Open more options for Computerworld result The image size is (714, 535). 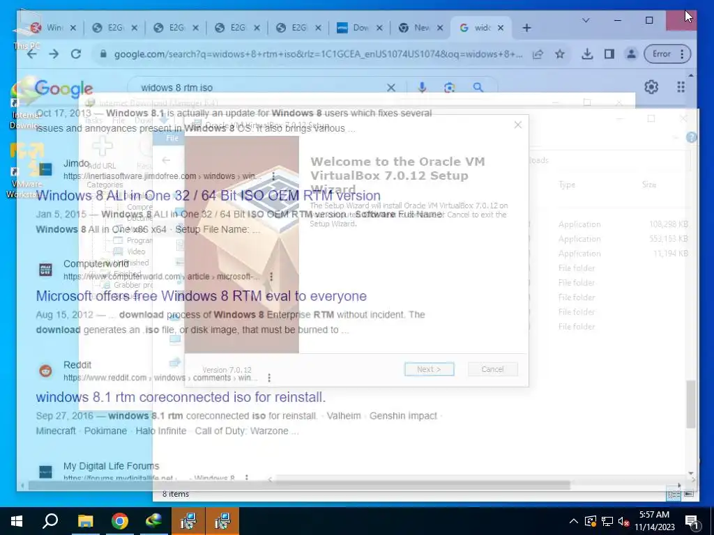pos(271,276)
